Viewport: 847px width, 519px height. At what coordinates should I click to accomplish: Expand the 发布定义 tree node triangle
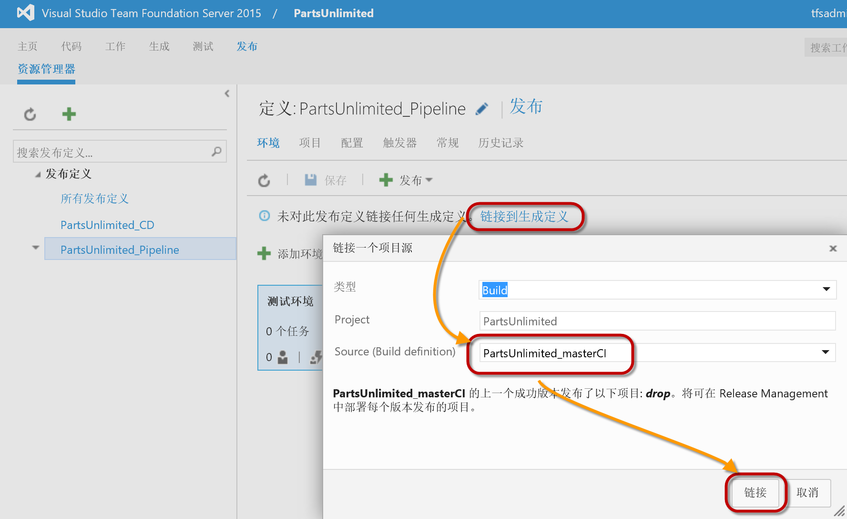(38, 175)
